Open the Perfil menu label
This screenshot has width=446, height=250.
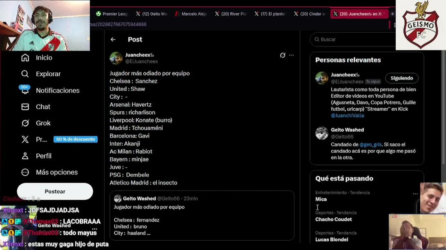[x=44, y=156]
